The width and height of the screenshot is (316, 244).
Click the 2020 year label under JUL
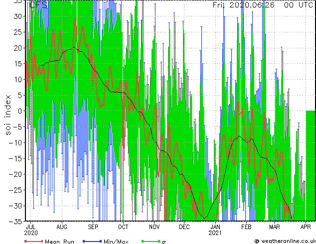(x=31, y=233)
